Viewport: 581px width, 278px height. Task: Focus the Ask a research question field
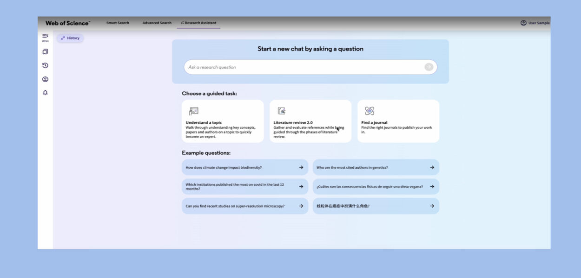tap(310, 67)
